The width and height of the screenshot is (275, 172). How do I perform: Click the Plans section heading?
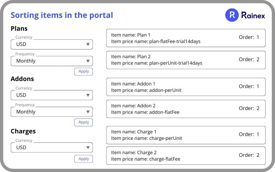point(19,29)
